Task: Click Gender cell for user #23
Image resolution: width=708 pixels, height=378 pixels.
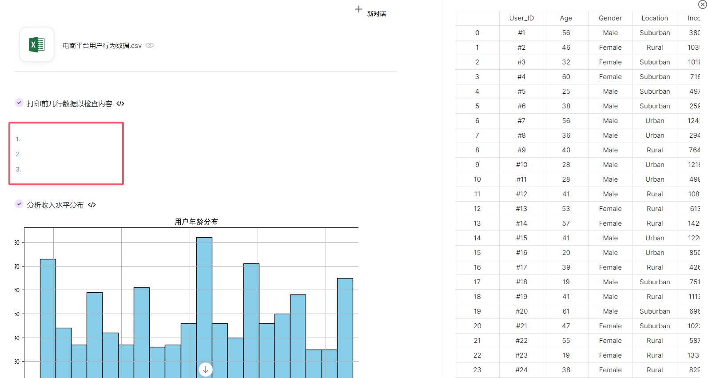Action: click(610, 355)
